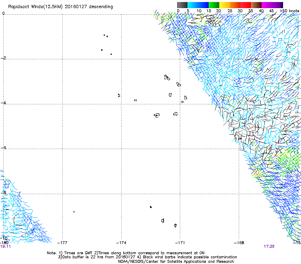Screen dimensions: 301x264
Task: Click the '0' label under the color bar
Action: click(x=178, y=11)
